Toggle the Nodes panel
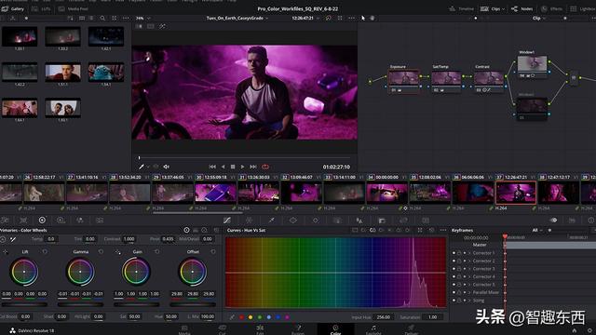 point(522,8)
